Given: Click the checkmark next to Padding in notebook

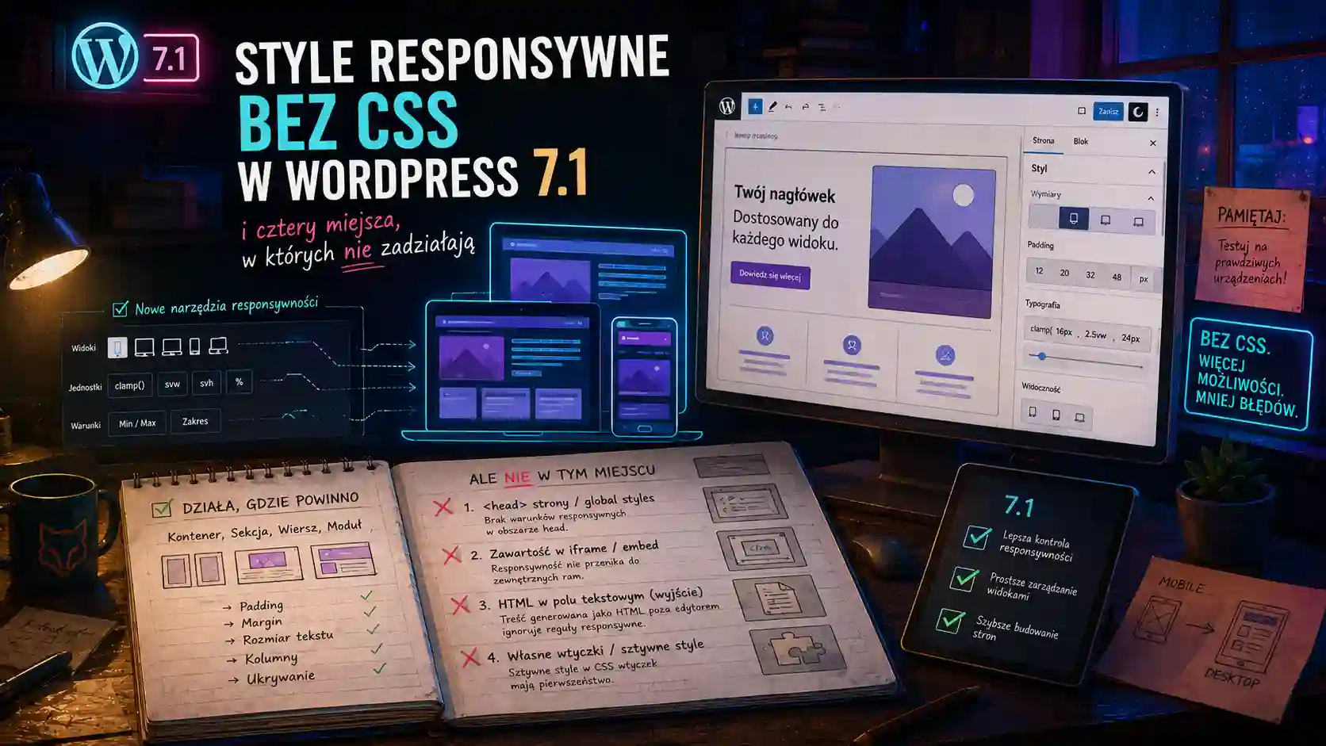Looking at the screenshot, I should click(x=366, y=595).
